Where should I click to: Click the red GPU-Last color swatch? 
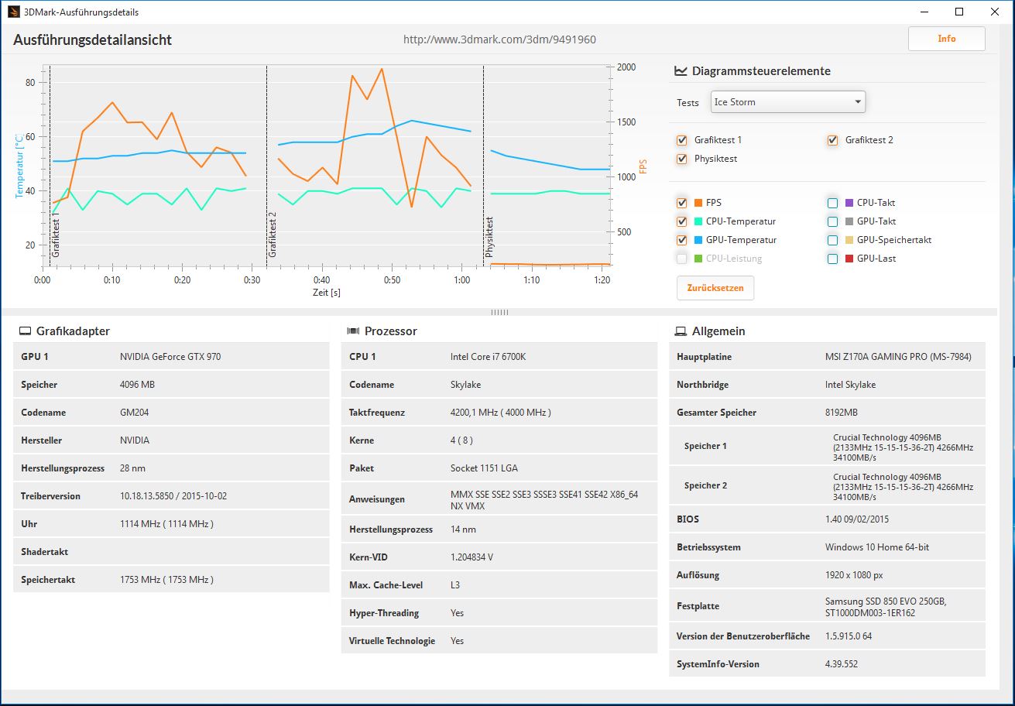tap(849, 259)
